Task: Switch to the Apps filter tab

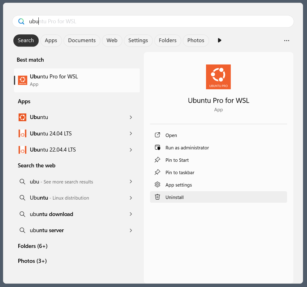Action: tap(51, 41)
